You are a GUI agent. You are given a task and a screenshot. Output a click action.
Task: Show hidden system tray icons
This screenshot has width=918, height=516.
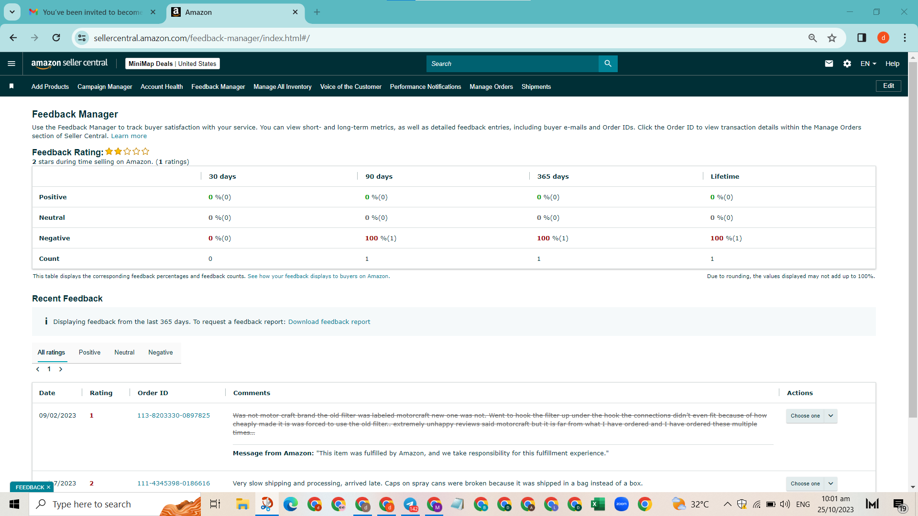(x=727, y=504)
